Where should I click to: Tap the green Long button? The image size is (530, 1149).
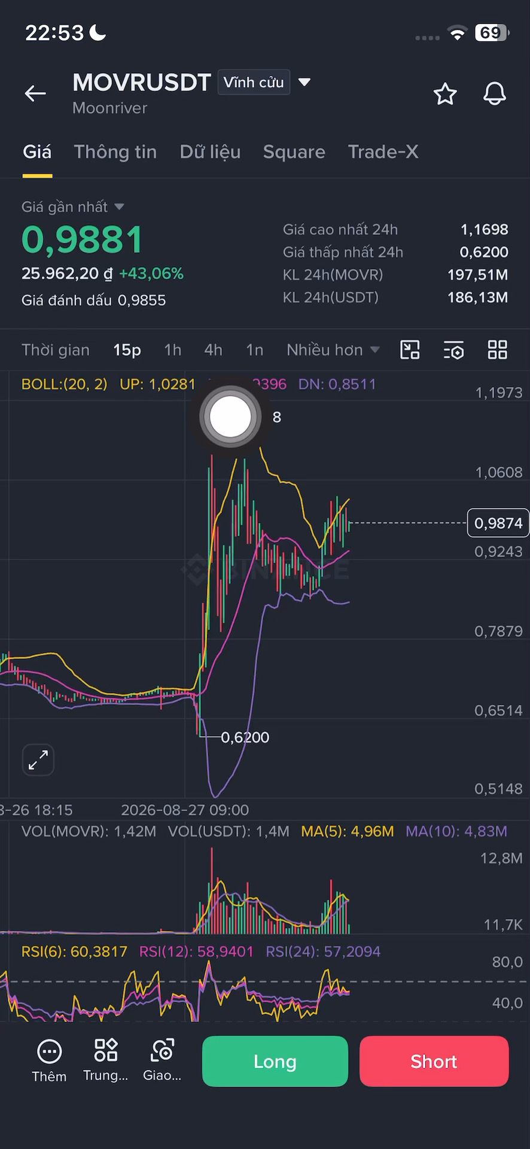coord(275,1061)
